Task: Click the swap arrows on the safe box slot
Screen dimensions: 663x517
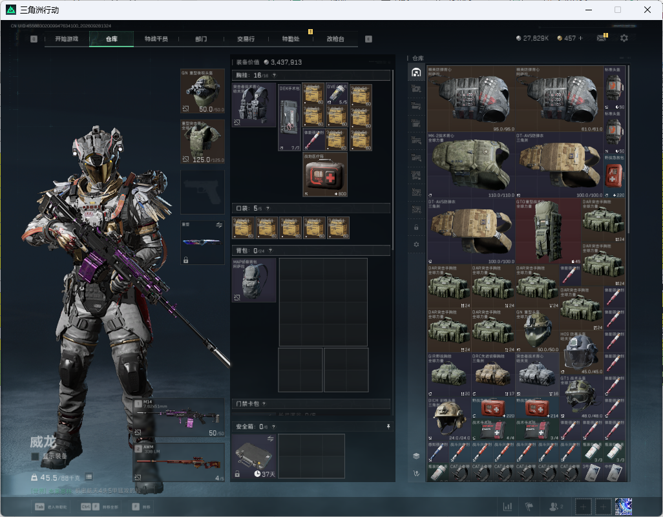Action: 270,439
